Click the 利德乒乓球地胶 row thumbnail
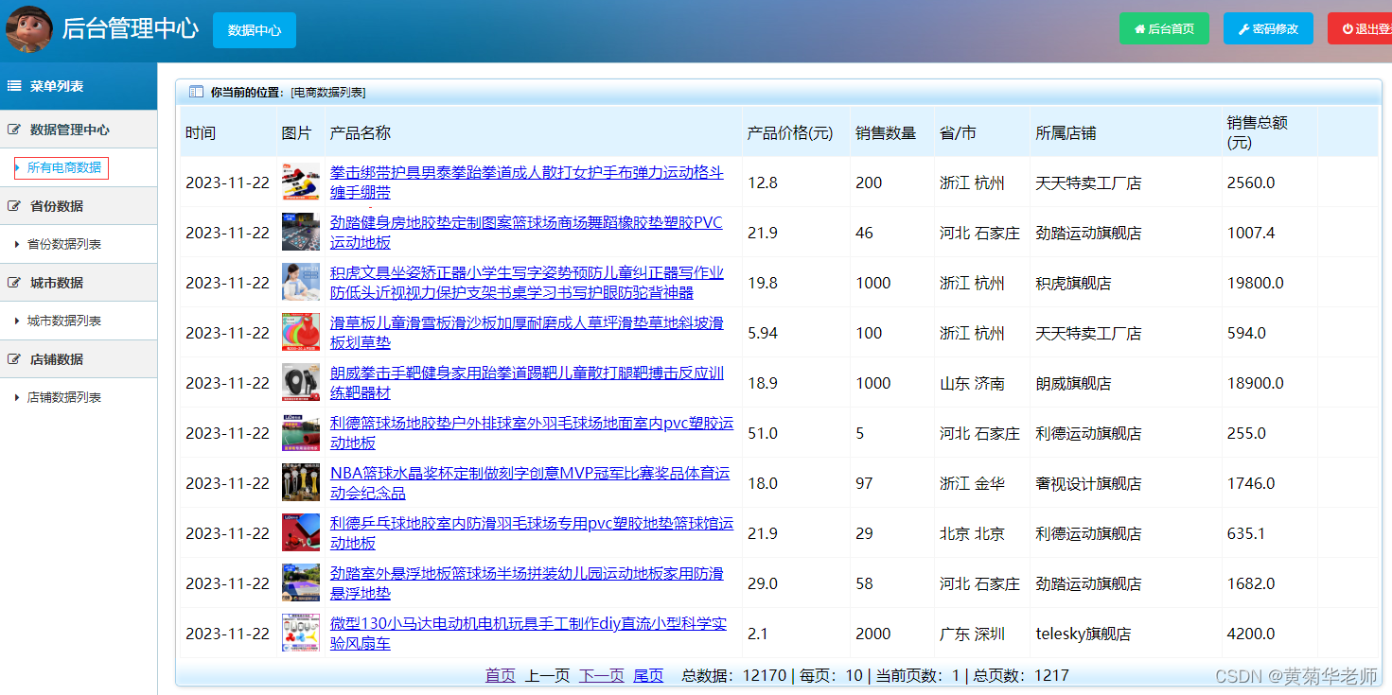 pyautogui.click(x=301, y=532)
